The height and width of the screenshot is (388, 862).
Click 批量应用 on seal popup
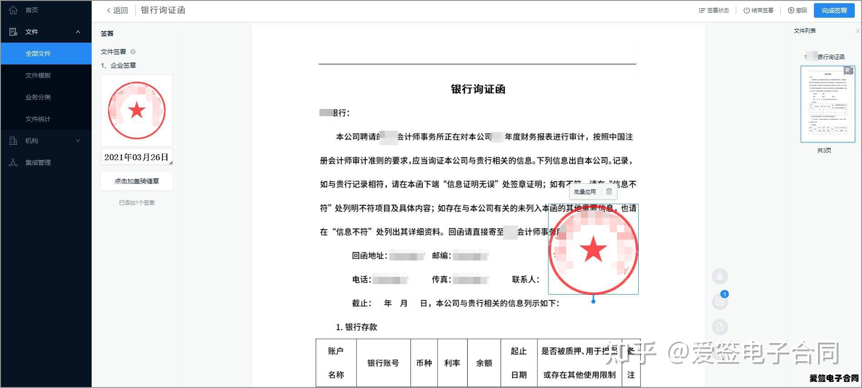585,192
